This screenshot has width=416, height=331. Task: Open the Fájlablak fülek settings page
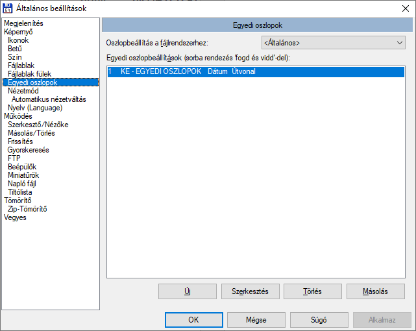click(29, 74)
